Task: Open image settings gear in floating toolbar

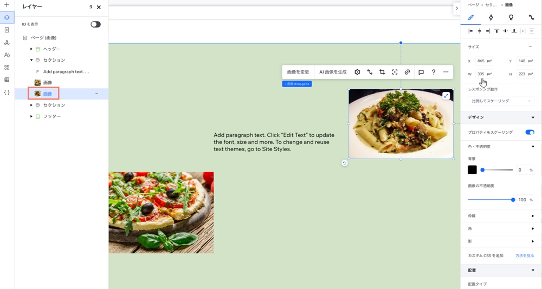Action: coord(357,72)
